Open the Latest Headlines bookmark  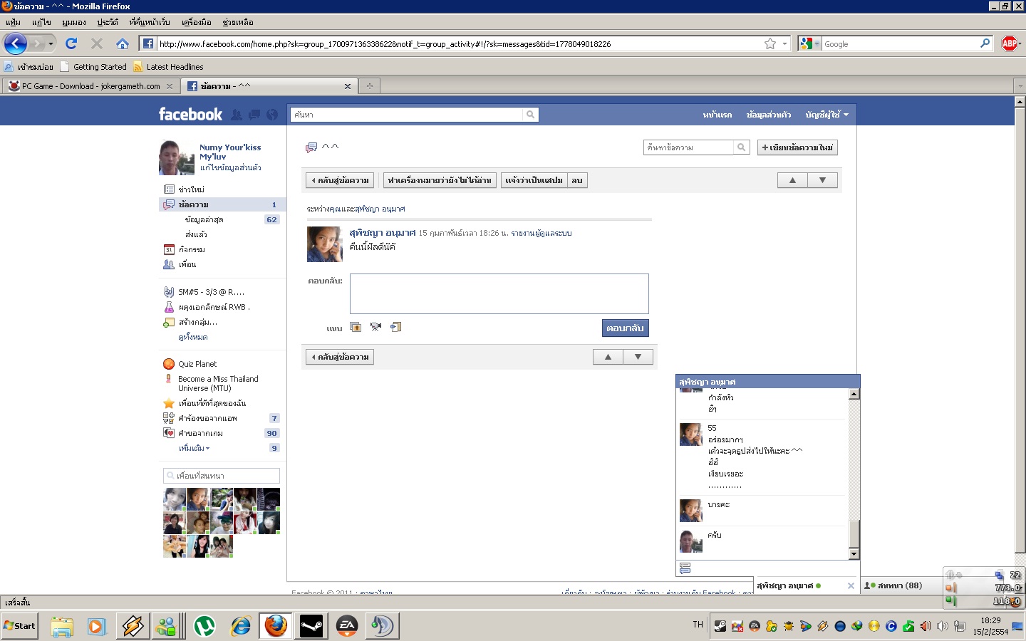(x=168, y=67)
